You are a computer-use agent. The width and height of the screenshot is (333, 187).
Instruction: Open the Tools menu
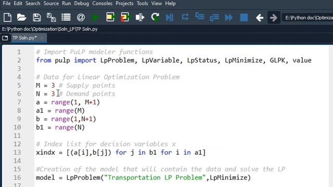click(x=142, y=4)
